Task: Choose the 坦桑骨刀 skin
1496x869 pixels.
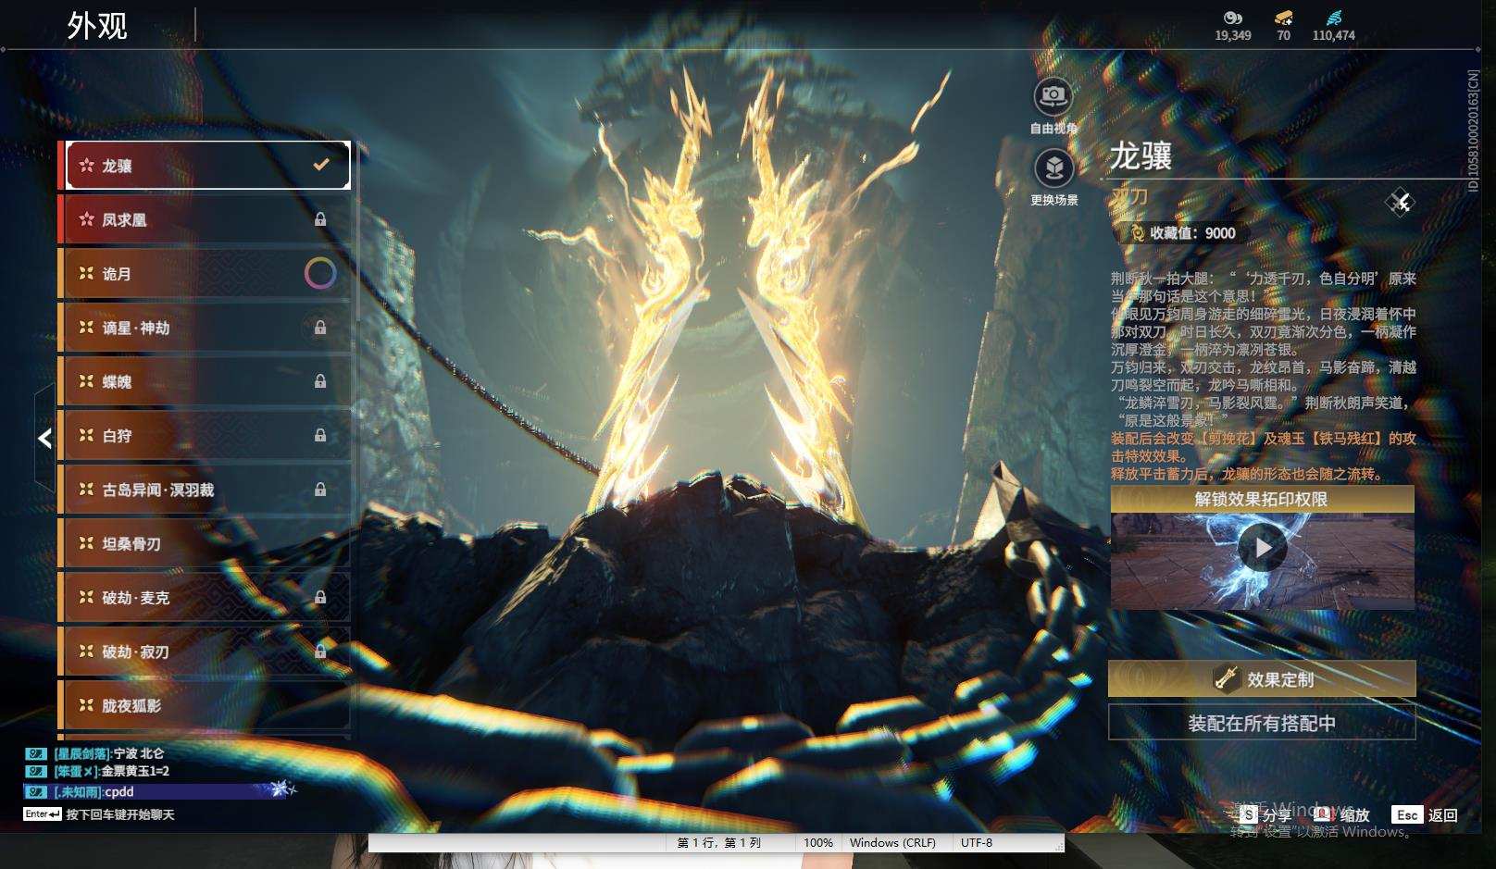Action: coord(205,543)
